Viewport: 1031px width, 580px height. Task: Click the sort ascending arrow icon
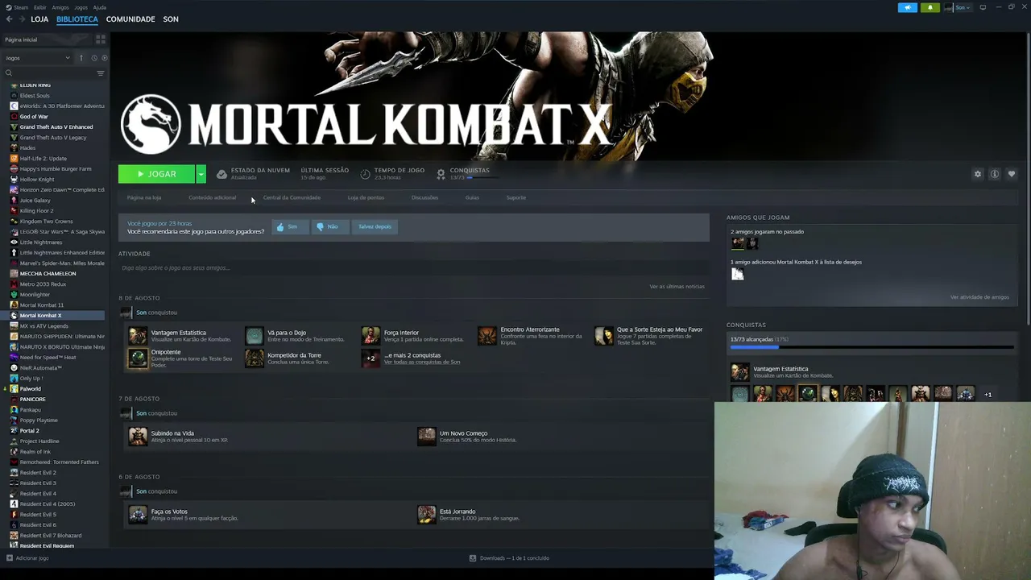[81, 58]
